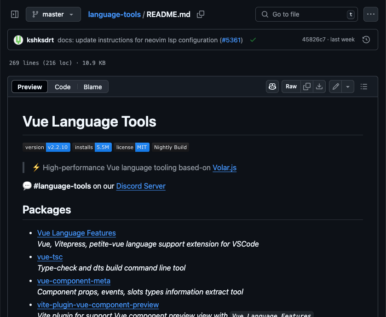Select the Preview tab
The width and height of the screenshot is (386, 317).
[30, 87]
